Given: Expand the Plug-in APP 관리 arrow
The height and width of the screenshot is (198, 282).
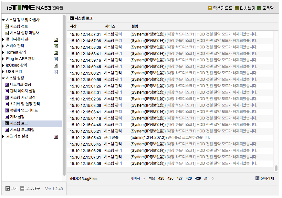Looking at the screenshot, I should [x=3, y=59].
